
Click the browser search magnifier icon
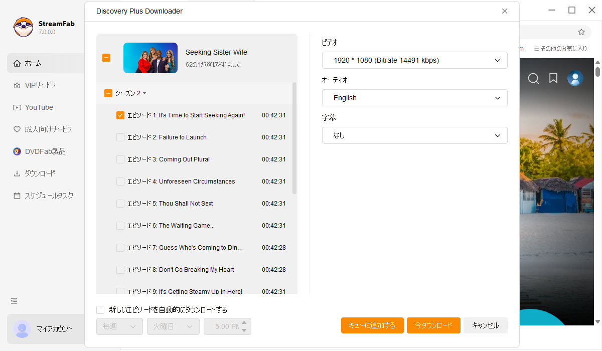[x=533, y=78]
